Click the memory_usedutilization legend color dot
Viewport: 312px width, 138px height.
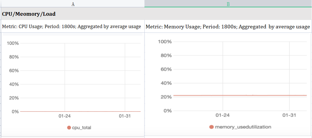[x=211, y=127]
